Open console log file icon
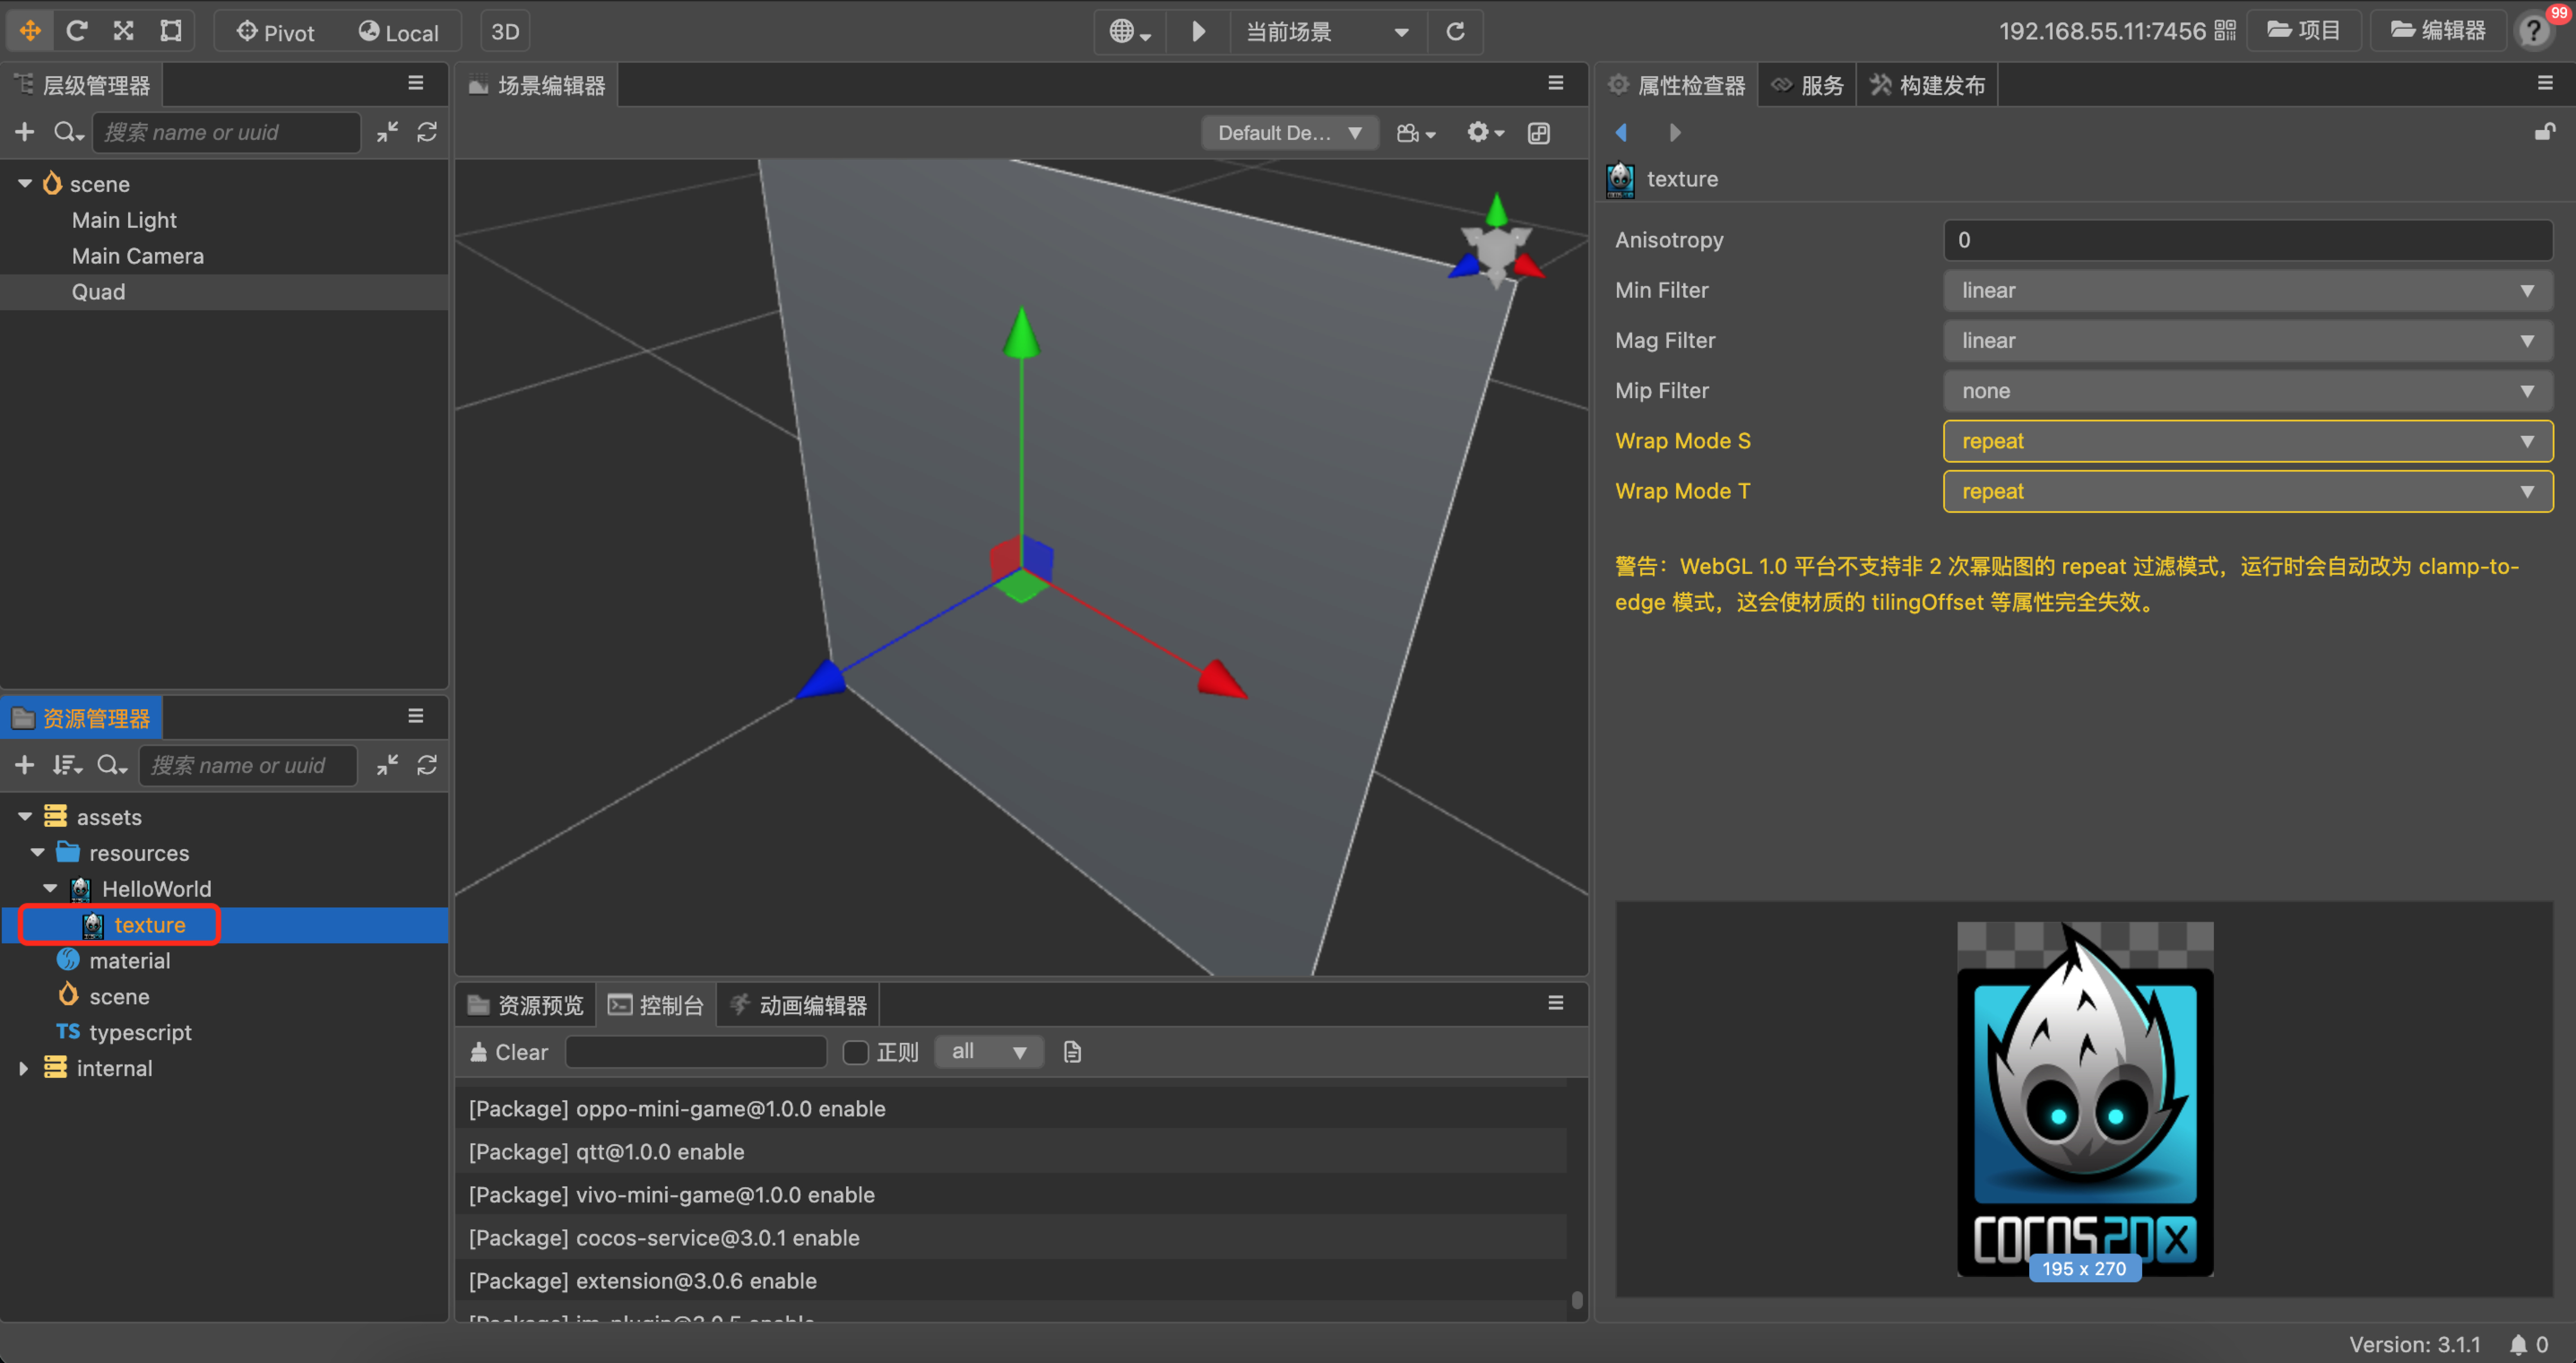This screenshot has height=1363, width=2576. pyautogui.click(x=1072, y=1052)
